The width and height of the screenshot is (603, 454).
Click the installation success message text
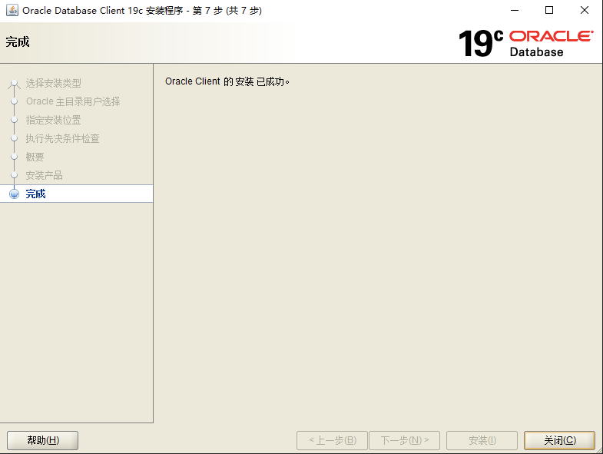[227, 81]
